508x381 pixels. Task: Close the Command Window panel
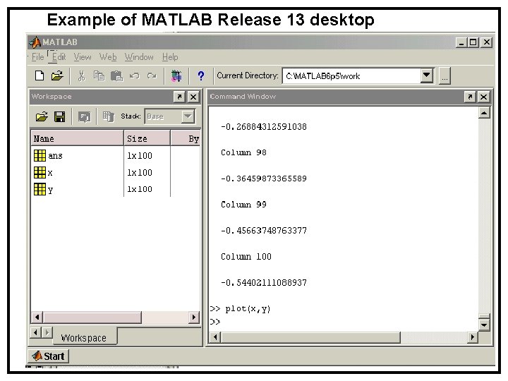(x=484, y=97)
